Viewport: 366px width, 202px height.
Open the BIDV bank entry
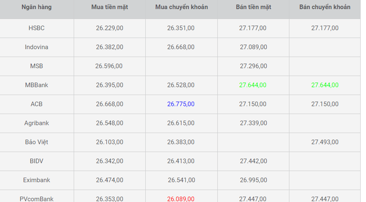[x=36, y=161]
